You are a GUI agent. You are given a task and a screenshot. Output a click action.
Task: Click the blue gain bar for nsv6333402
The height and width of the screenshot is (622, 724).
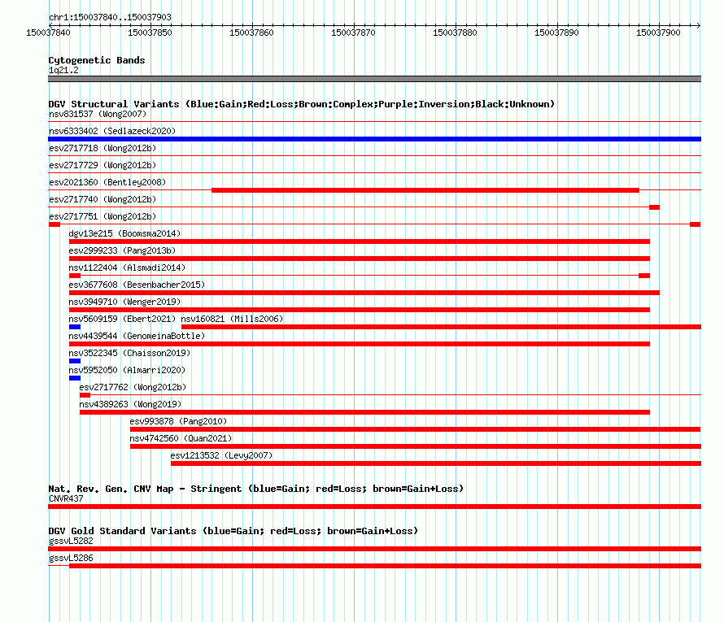(374, 139)
